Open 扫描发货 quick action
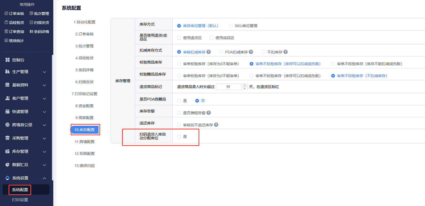The width and height of the screenshot is (425, 206). pyautogui.click(x=39, y=23)
